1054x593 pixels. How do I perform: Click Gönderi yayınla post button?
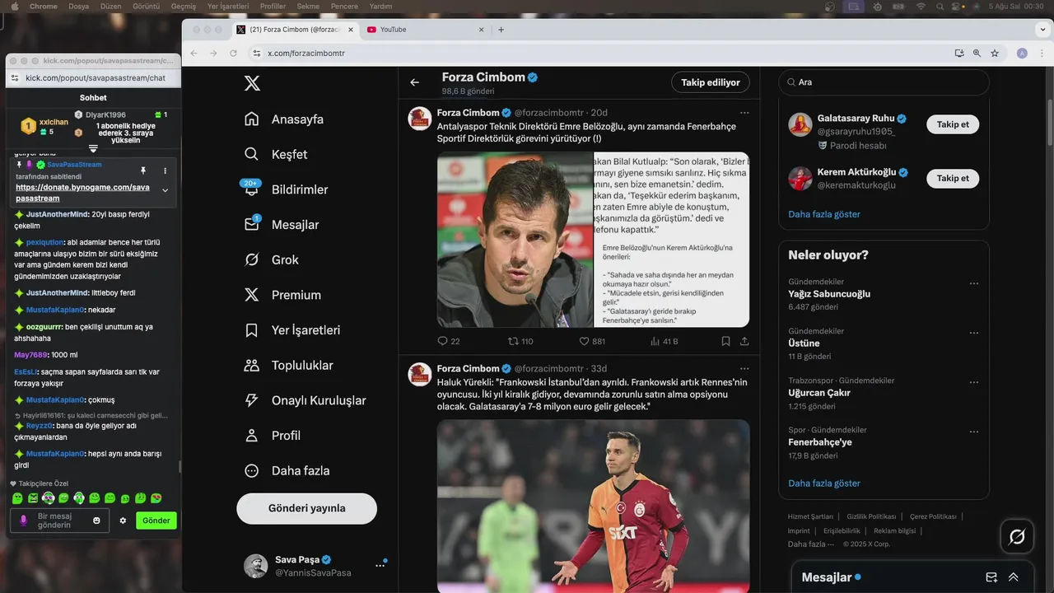point(306,508)
